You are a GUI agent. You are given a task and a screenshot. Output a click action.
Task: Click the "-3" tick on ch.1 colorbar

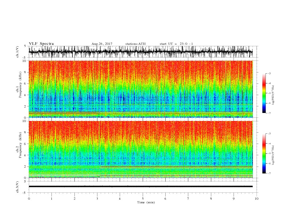[269, 73]
